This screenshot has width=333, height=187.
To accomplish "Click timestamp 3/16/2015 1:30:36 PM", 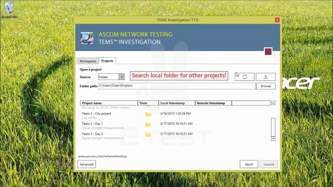I will coord(175,114).
